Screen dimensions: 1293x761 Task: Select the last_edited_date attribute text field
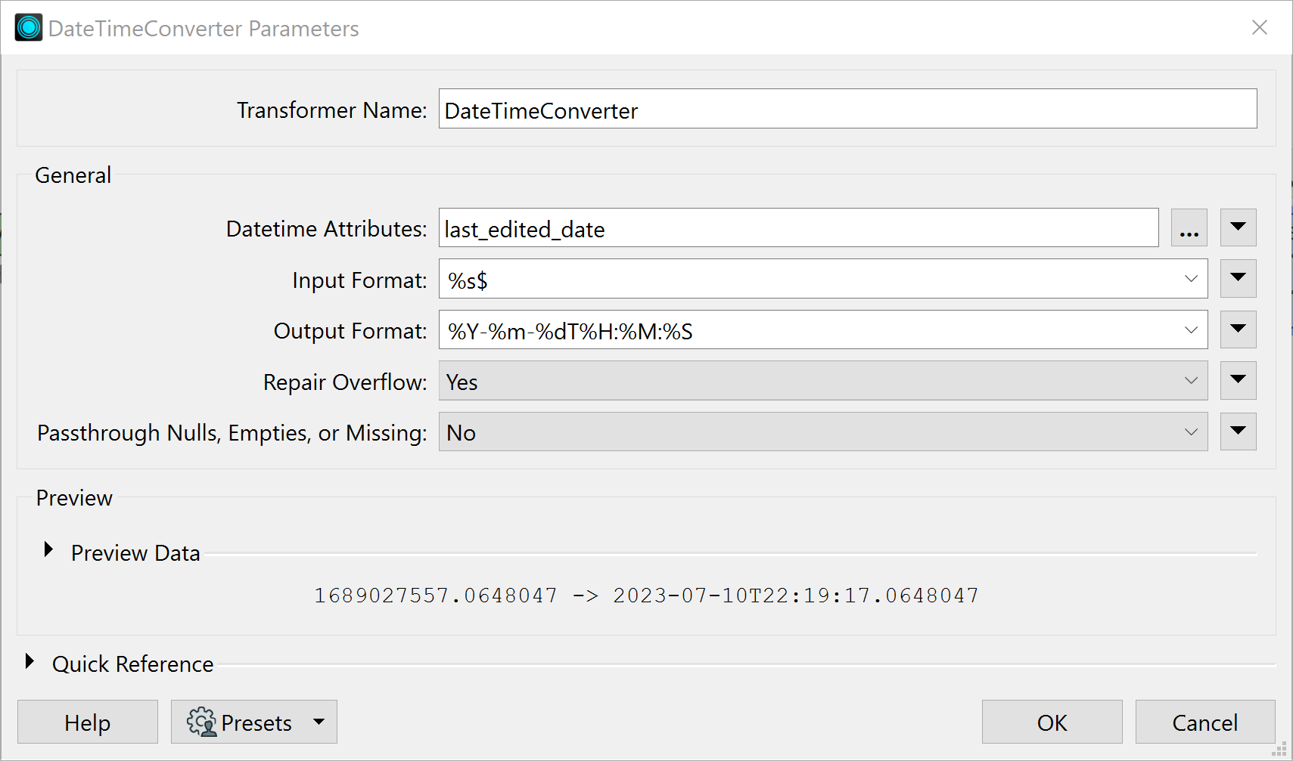(798, 227)
